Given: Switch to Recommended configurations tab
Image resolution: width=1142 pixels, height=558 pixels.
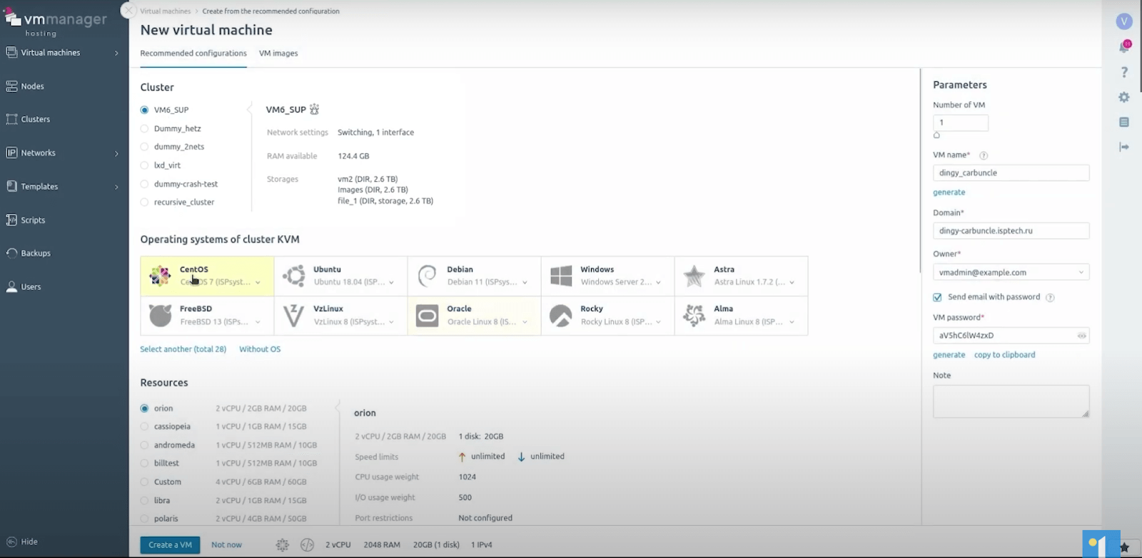Looking at the screenshot, I should point(193,53).
